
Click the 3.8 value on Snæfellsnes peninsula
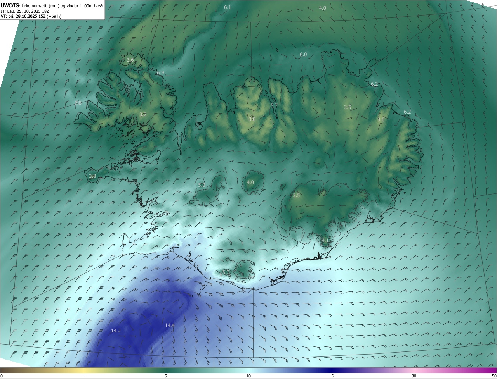pyautogui.click(x=92, y=176)
